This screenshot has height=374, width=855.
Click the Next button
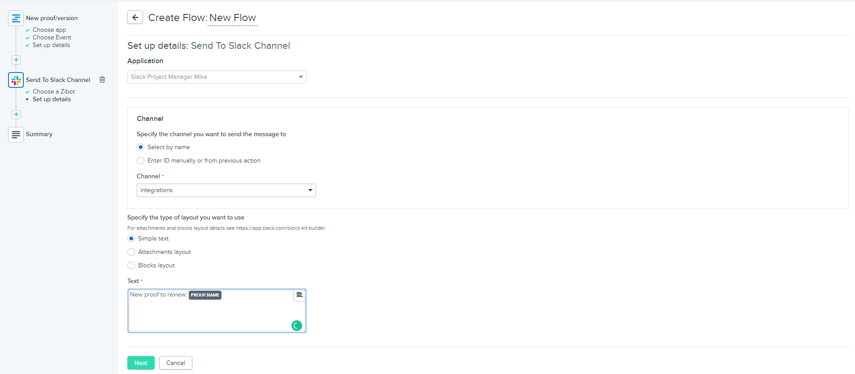141,363
